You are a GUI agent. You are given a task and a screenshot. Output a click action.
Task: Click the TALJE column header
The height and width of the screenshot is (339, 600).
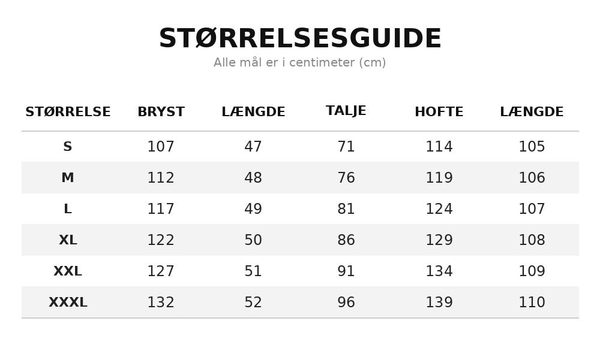(x=346, y=111)
